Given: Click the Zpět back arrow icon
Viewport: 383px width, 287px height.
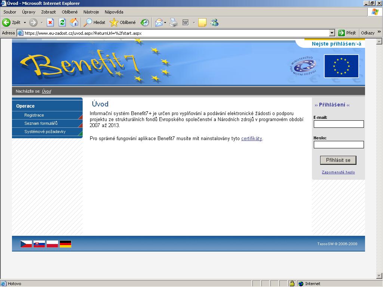Looking at the screenshot, I should point(6,22).
